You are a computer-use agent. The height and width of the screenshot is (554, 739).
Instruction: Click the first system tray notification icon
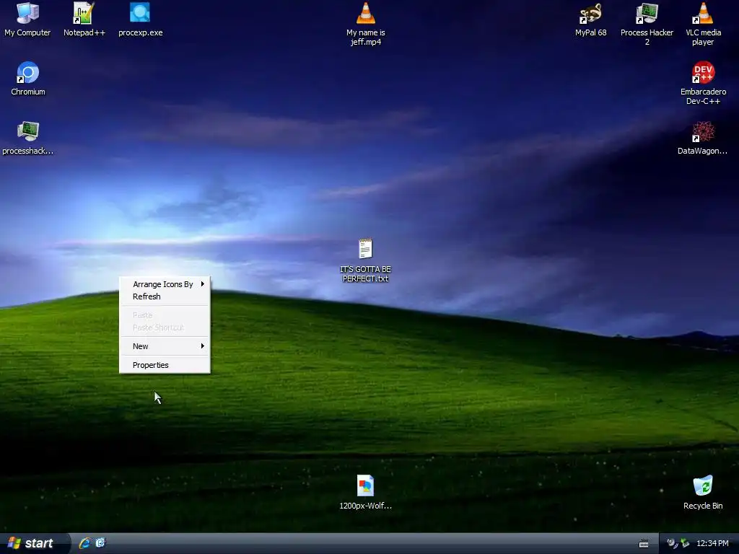(671, 544)
